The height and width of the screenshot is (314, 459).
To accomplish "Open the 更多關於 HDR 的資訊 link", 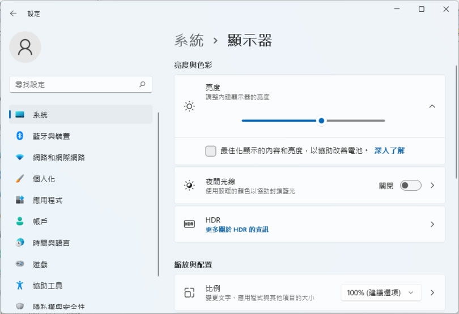I will pyautogui.click(x=237, y=230).
